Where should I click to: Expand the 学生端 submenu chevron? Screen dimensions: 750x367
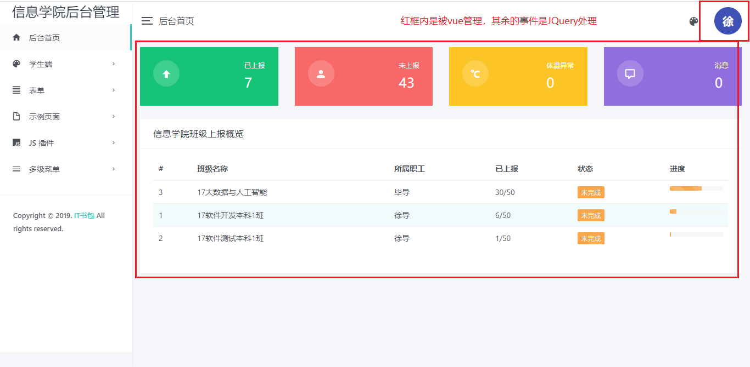[114, 64]
